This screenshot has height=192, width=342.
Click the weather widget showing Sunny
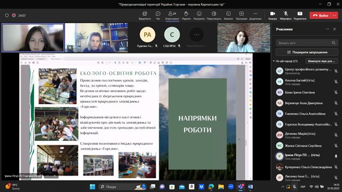point(13,187)
